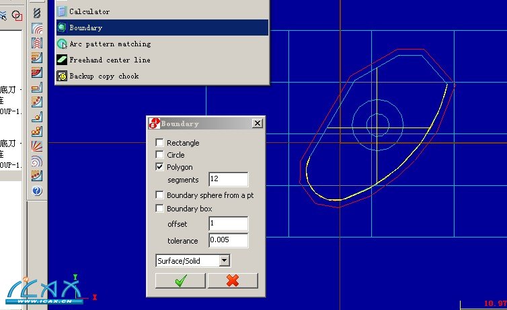Click the Boundary dialog title icon
The height and width of the screenshot is (310, 507).
154,123
